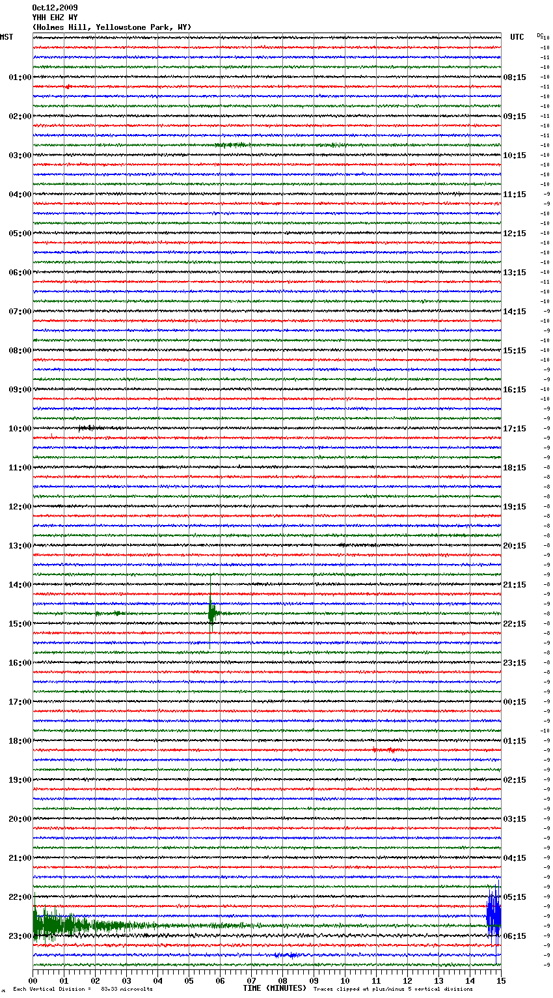Click 'Each Vertical Division = 83.33 microvolts' note
Image resolution: width=553 pixels, height=998 pixels.
pyautogui.click(x=83, y=989)
